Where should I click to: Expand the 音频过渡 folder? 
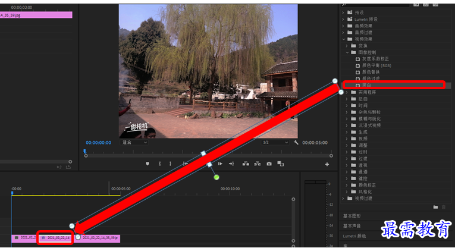pyautogui.click(x=343, y=33)
